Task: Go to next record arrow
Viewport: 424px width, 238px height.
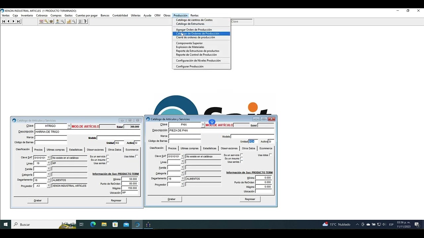Action: tap(14, 21)
